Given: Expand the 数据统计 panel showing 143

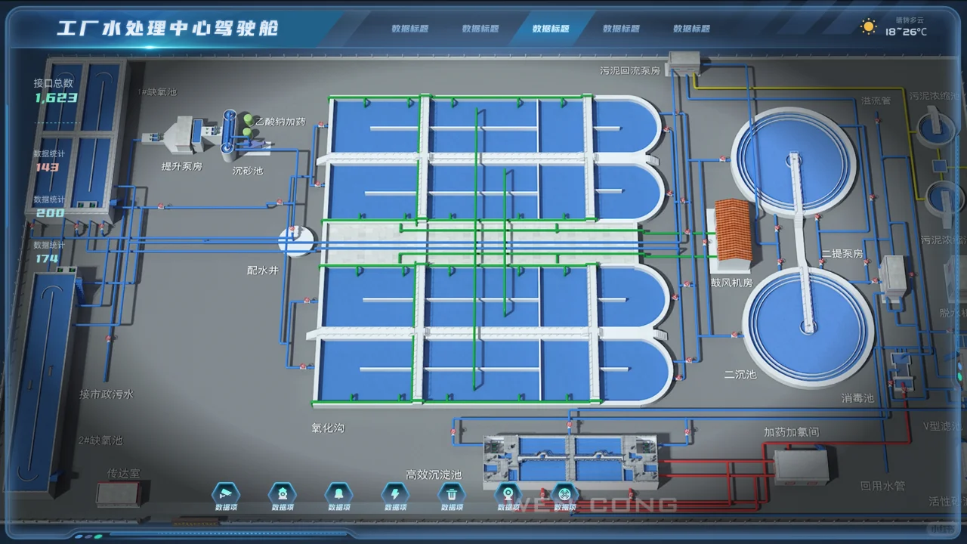Looking at the screenshot, I should coord(50,161).
